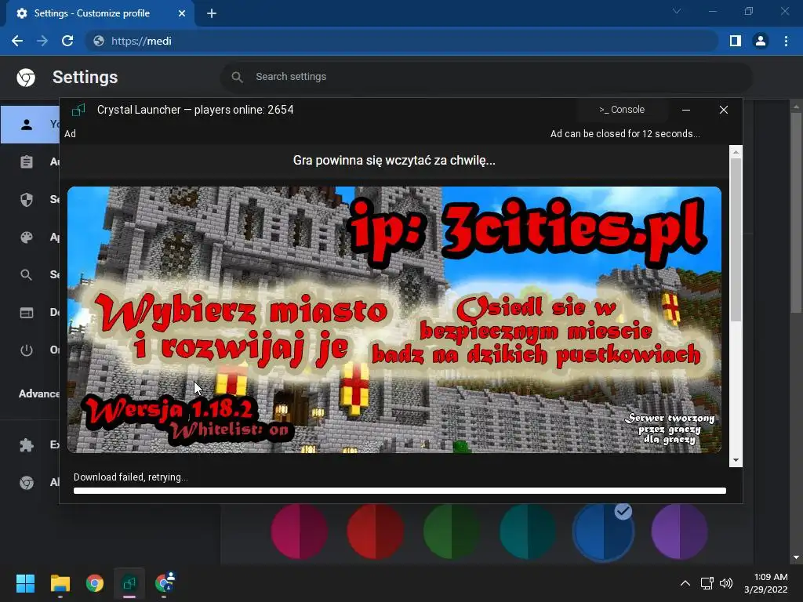Click the Settings page scrollbar down arrow
803x602 pixels.
796,557
